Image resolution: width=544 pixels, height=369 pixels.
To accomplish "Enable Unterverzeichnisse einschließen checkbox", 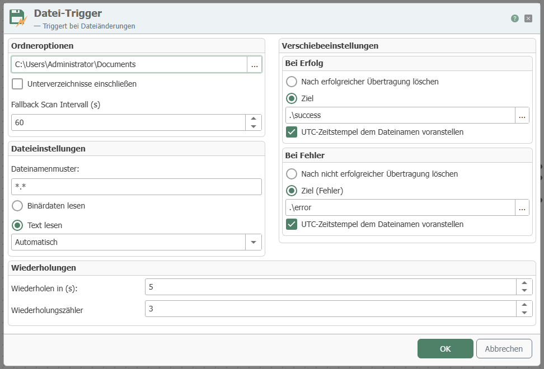I will (17, 84).
